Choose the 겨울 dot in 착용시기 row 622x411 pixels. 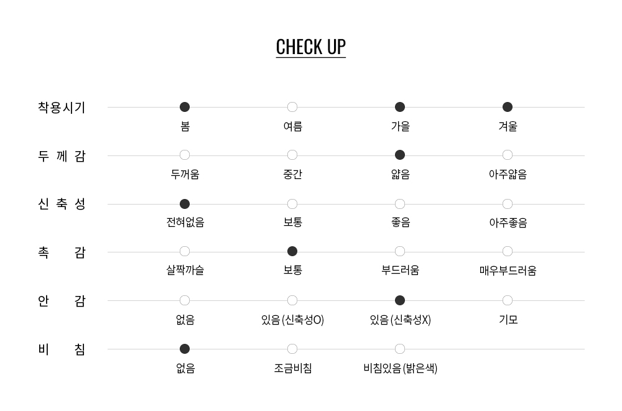pyautogui.click(x=508, y=107)
